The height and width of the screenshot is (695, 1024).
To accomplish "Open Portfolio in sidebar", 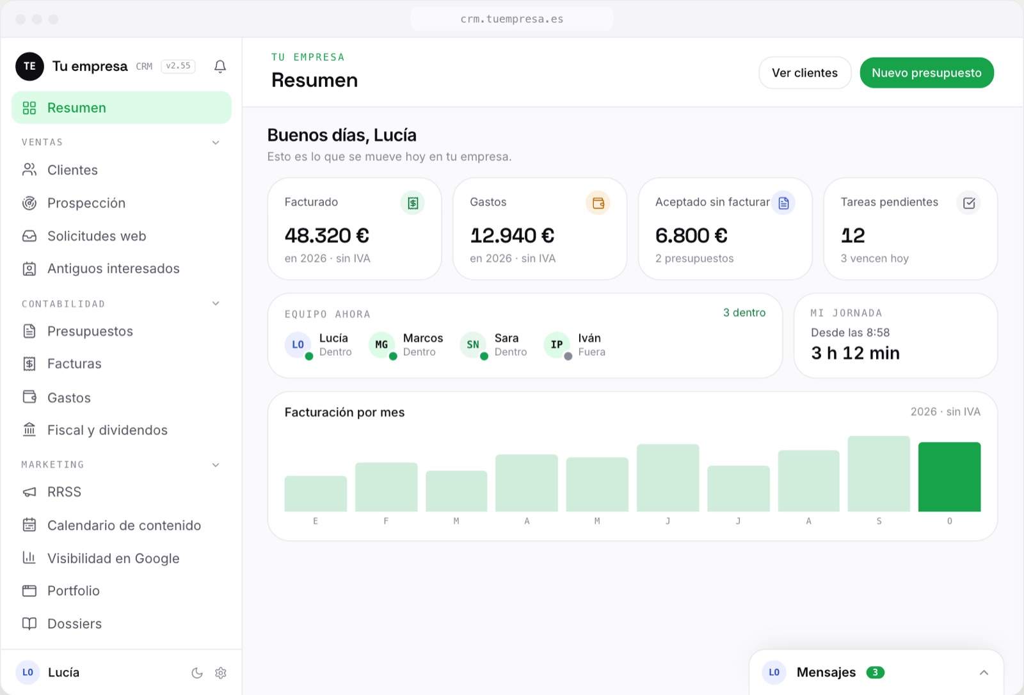I will point(122,591).
